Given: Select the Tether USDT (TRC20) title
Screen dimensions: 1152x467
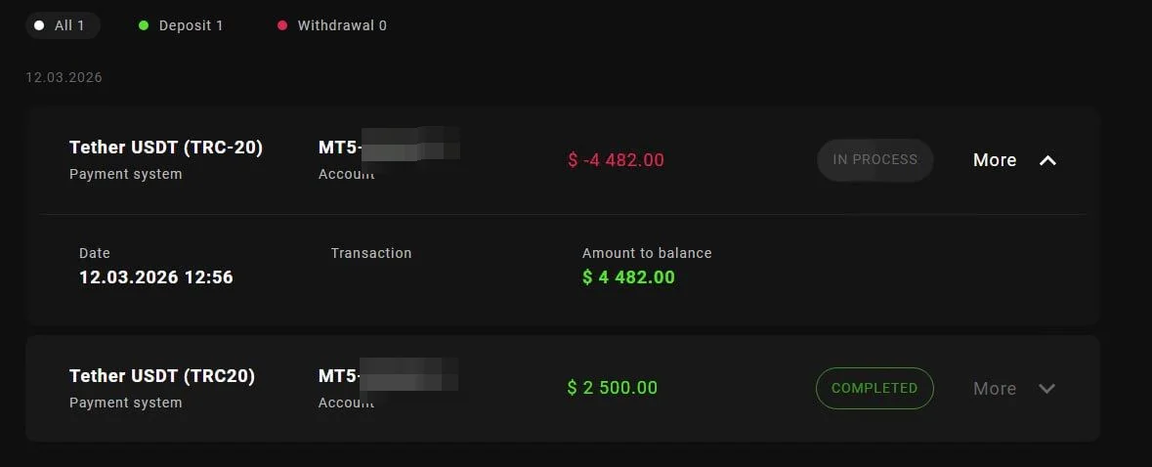Looking at the screenshot, I should 162,376.
